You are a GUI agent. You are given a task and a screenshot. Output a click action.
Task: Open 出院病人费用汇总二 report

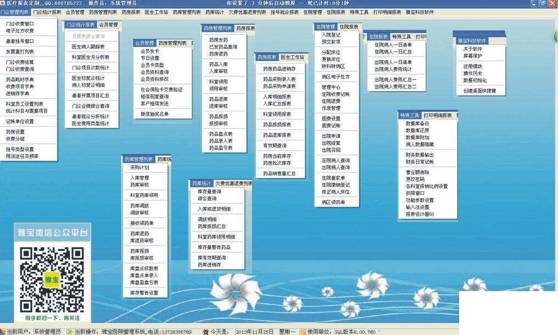tap(395, 87)
